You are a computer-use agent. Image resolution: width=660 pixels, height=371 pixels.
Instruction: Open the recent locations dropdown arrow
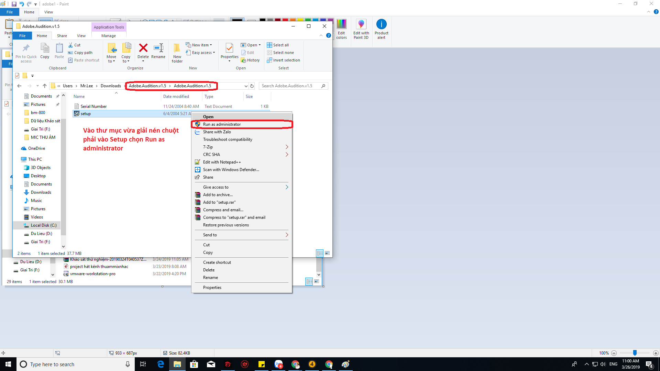pos(37,86)
